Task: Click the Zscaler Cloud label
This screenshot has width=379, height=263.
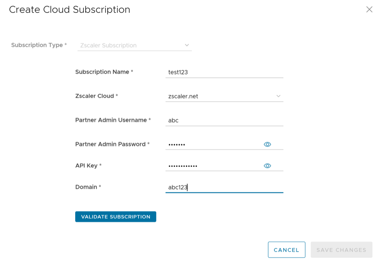Action: tap(94, 96)
